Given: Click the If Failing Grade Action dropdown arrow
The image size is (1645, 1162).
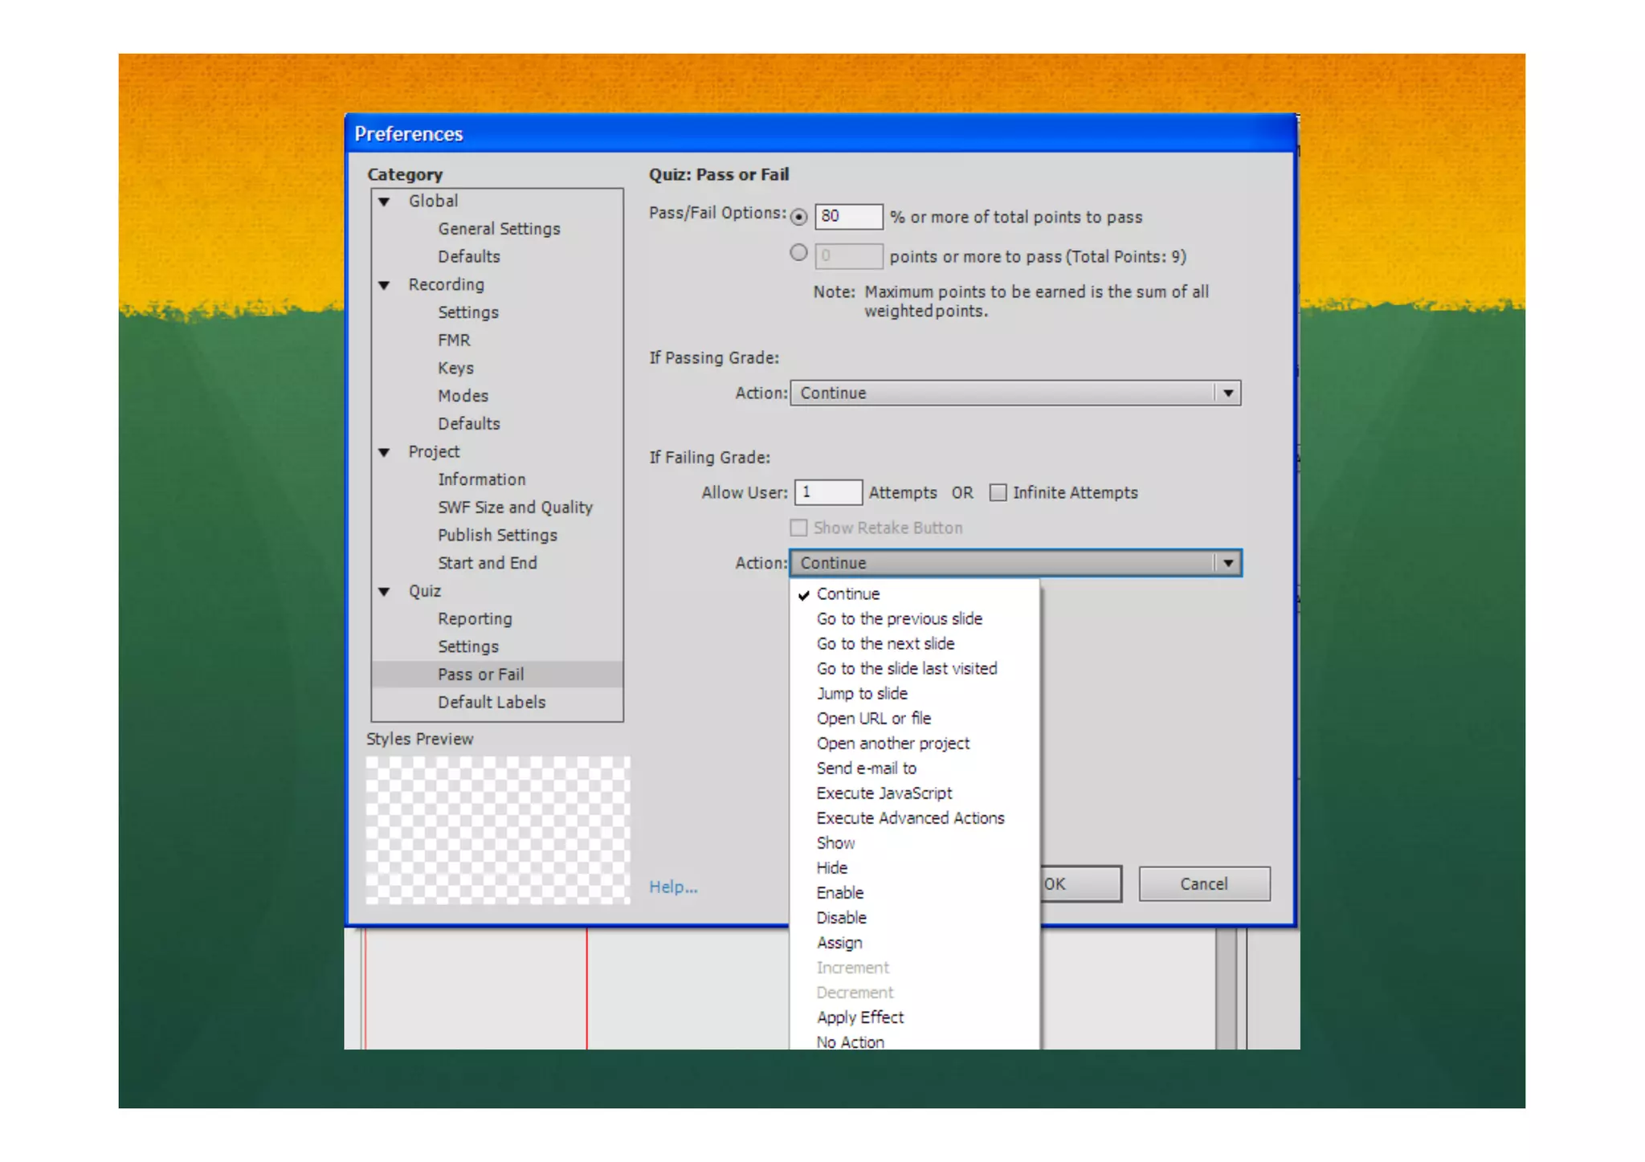Looking at the screenshot, I should tap(1227, 563).
